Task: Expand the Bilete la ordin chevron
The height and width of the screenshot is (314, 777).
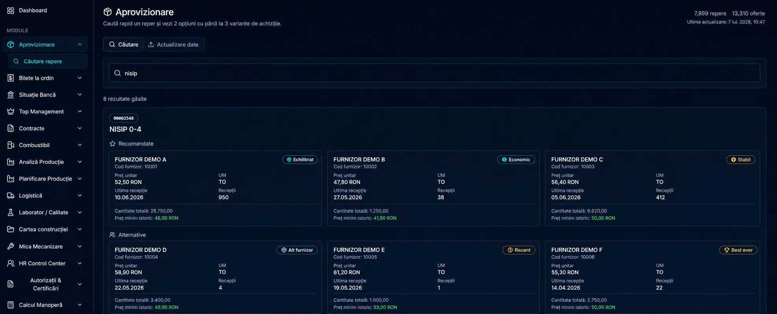Action: tap(80, 78)
